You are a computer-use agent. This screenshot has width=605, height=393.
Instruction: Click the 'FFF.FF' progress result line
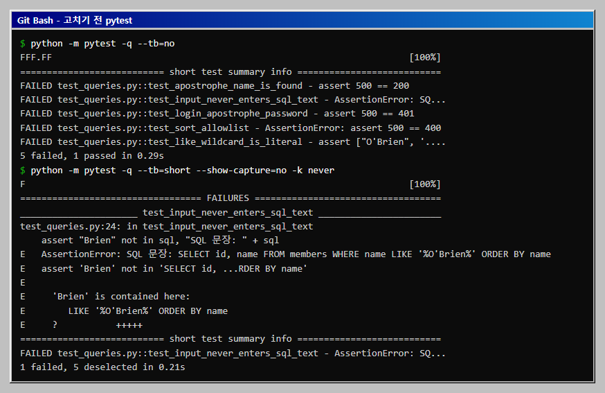231,58
